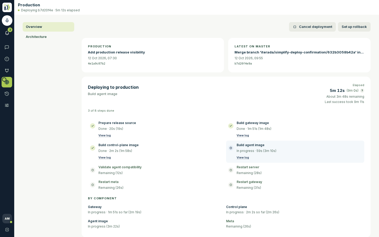Image resolution: width=379 pixels, height=237 pixels.
Task: Click "3 of 8 steps done" text
Action: coord(101,111)
